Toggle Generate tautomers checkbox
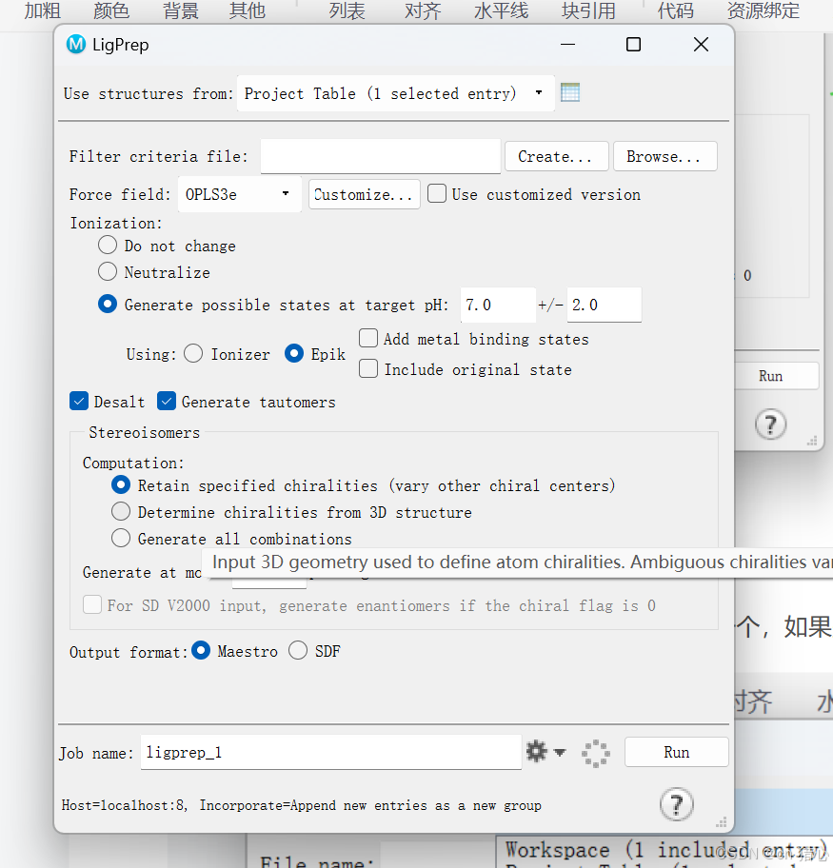 167,401
